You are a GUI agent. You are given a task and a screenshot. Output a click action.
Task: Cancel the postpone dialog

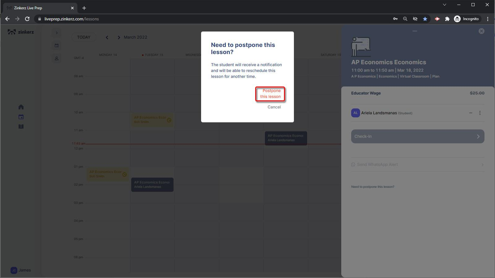[274, 107]
